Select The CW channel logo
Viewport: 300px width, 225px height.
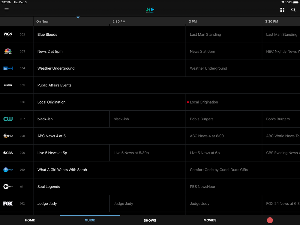pos(8,119)
